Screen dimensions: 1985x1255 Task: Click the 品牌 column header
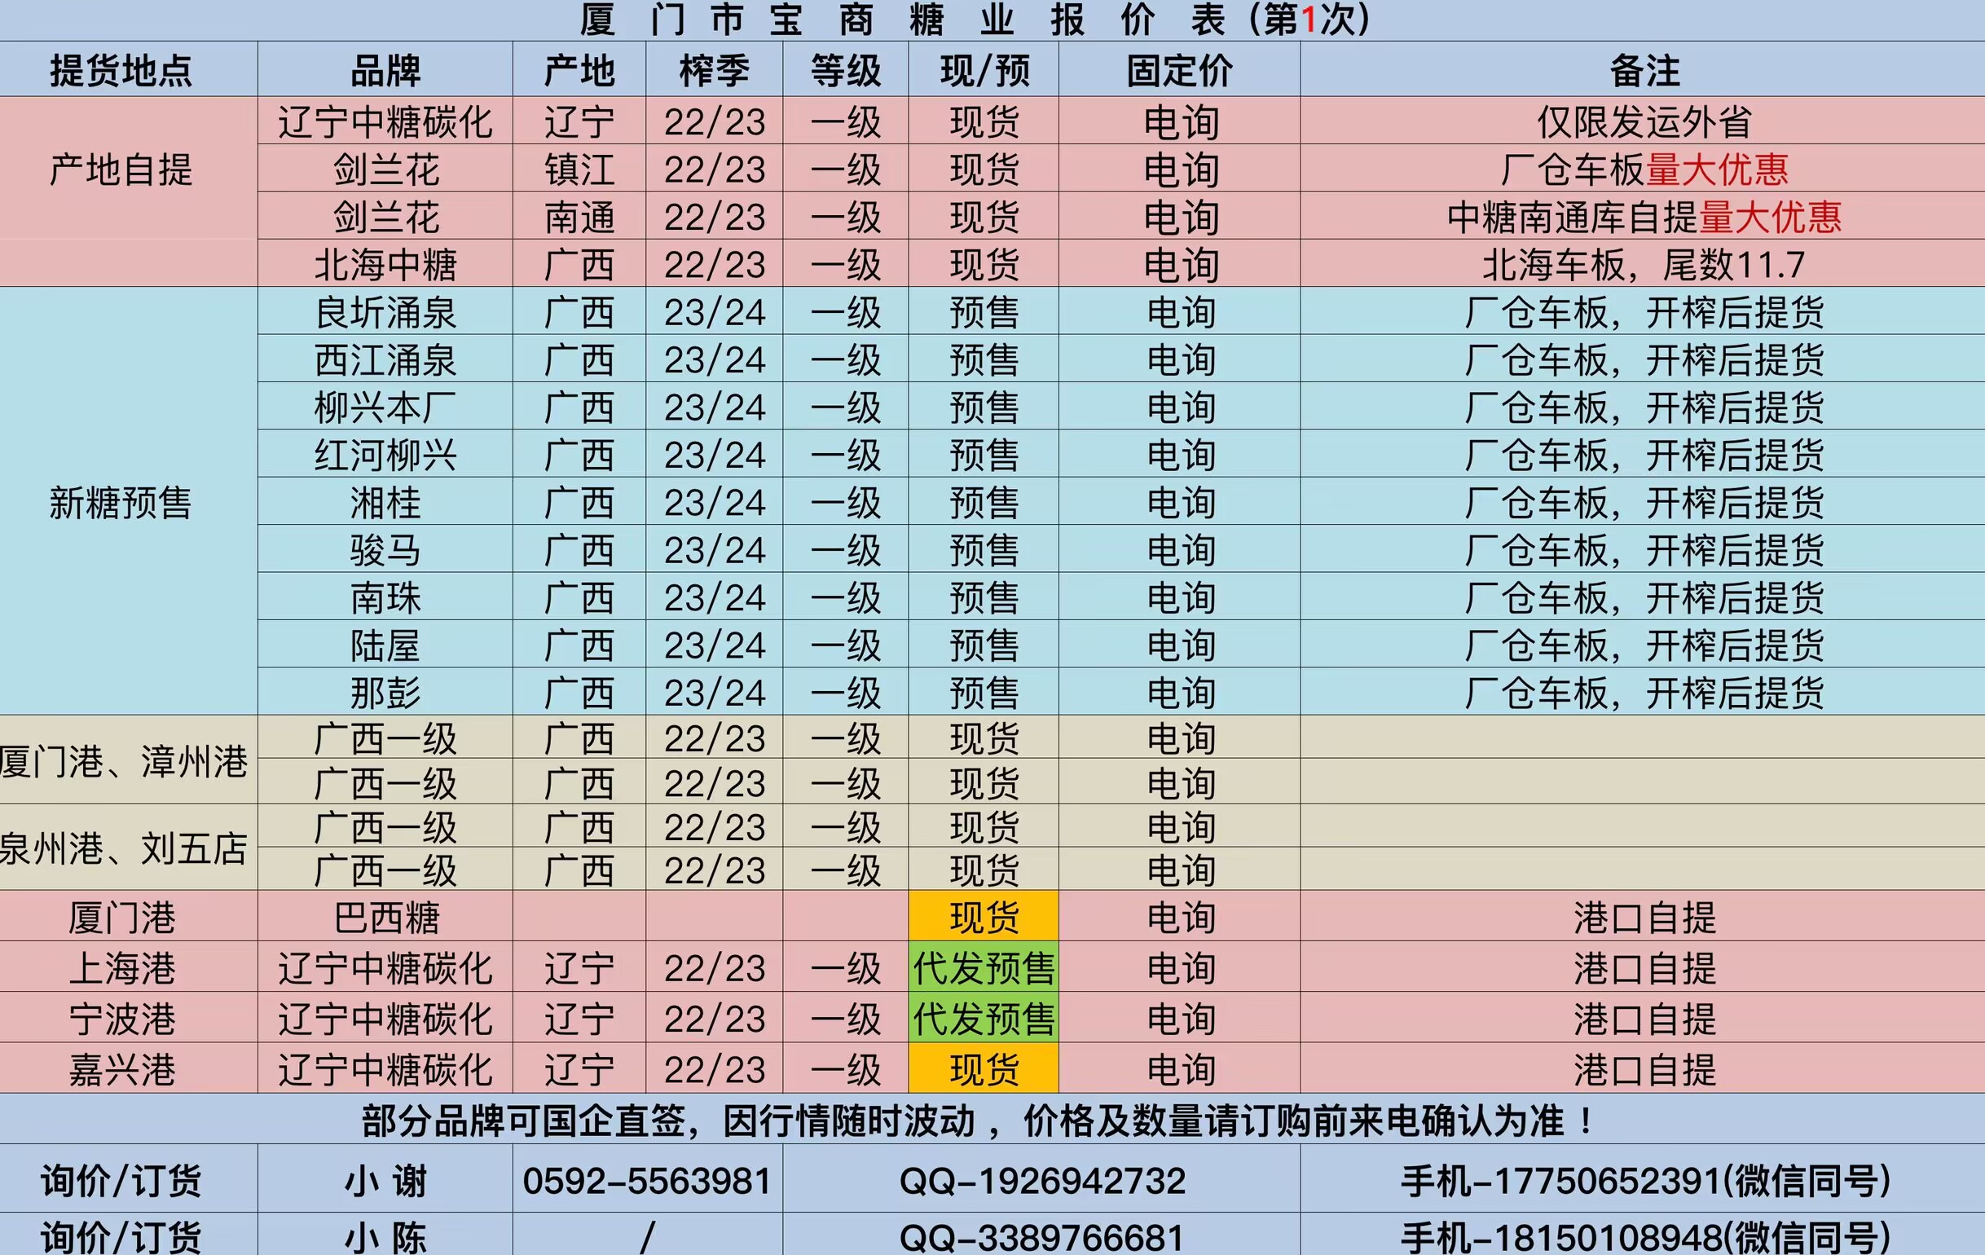click(385, 70)
